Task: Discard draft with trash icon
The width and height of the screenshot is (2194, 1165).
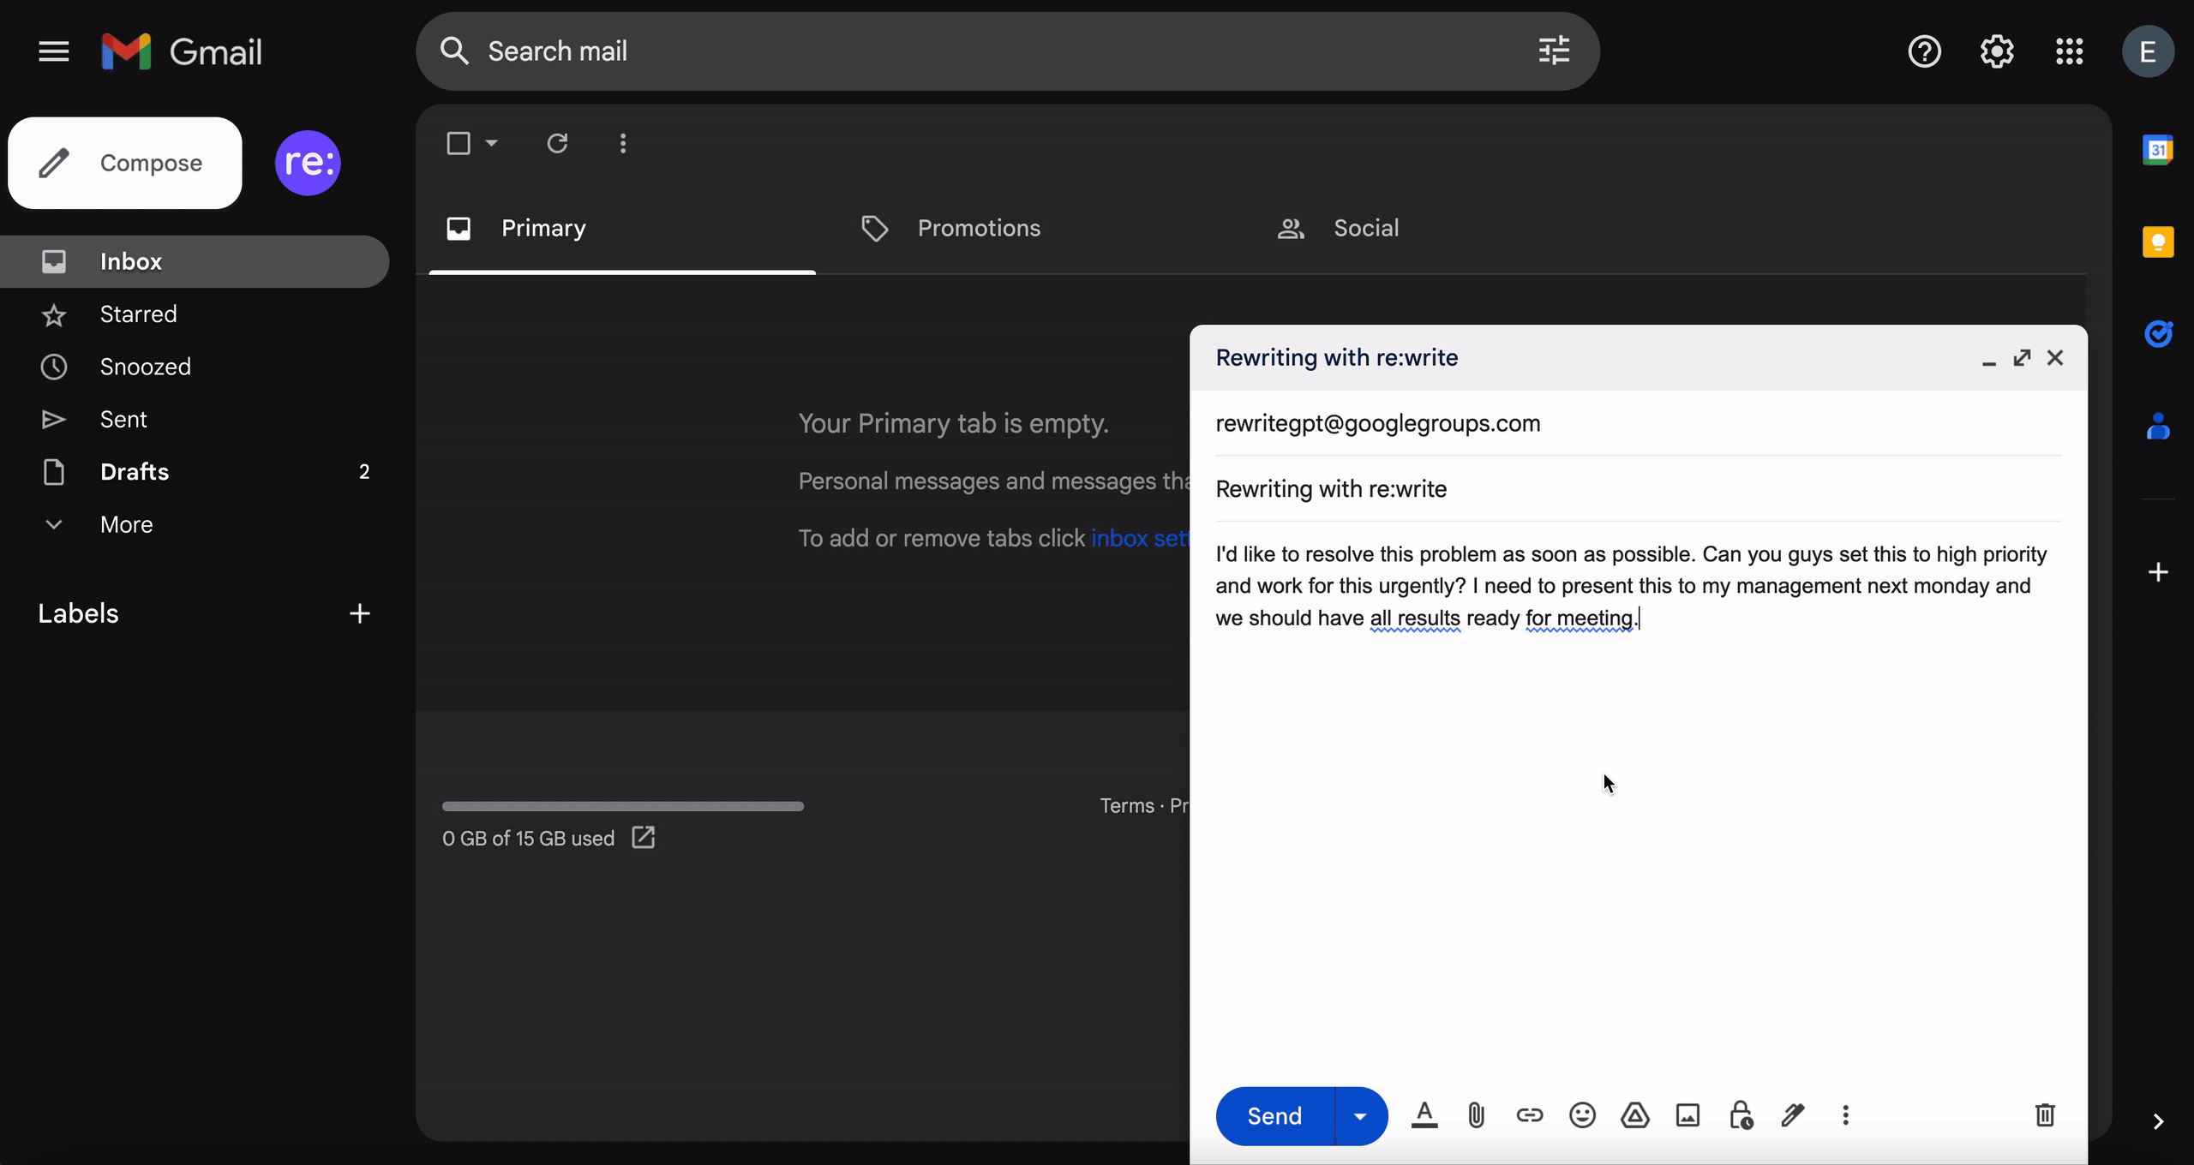Action: pos(2045,1115)
